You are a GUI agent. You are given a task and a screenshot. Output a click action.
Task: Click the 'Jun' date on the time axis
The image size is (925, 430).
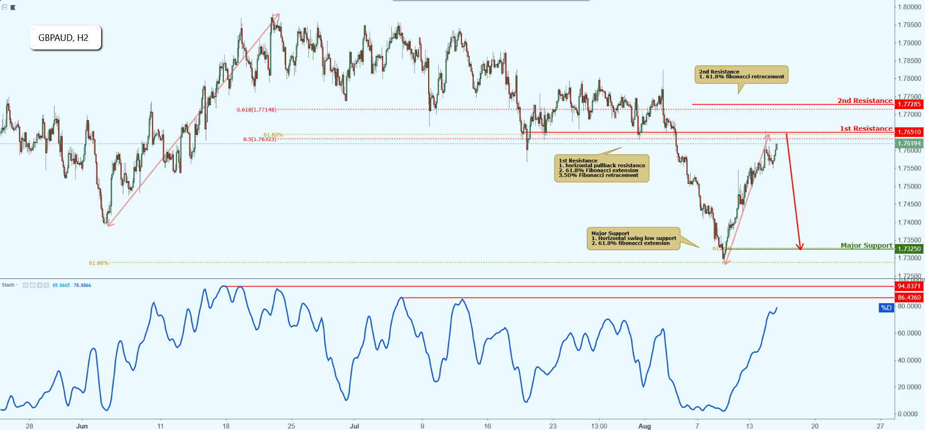(82, 426)
